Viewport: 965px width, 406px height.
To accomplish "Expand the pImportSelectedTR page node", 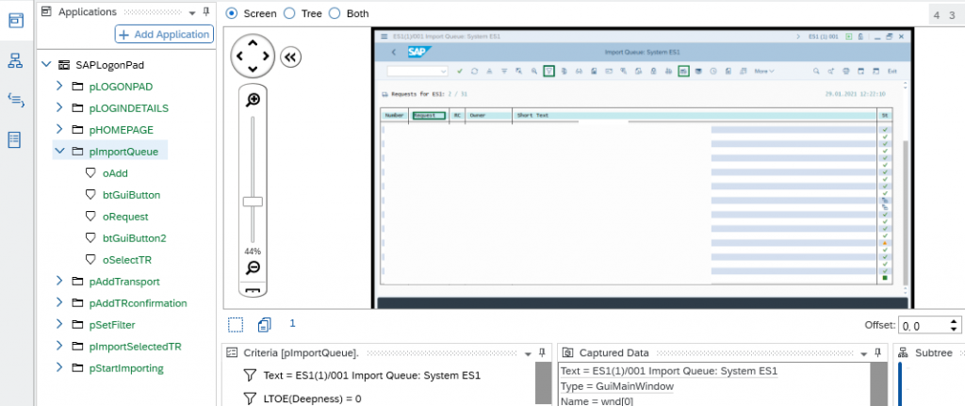I will 59,346.
